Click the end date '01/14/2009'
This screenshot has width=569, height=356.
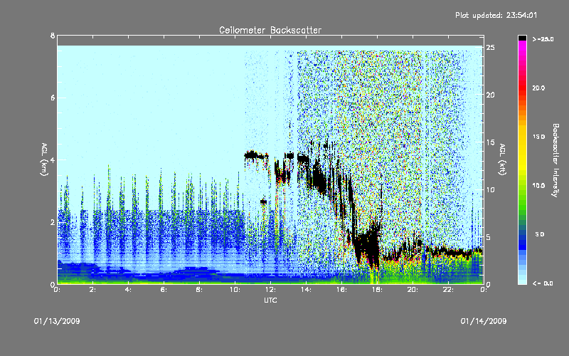point(484,321)
